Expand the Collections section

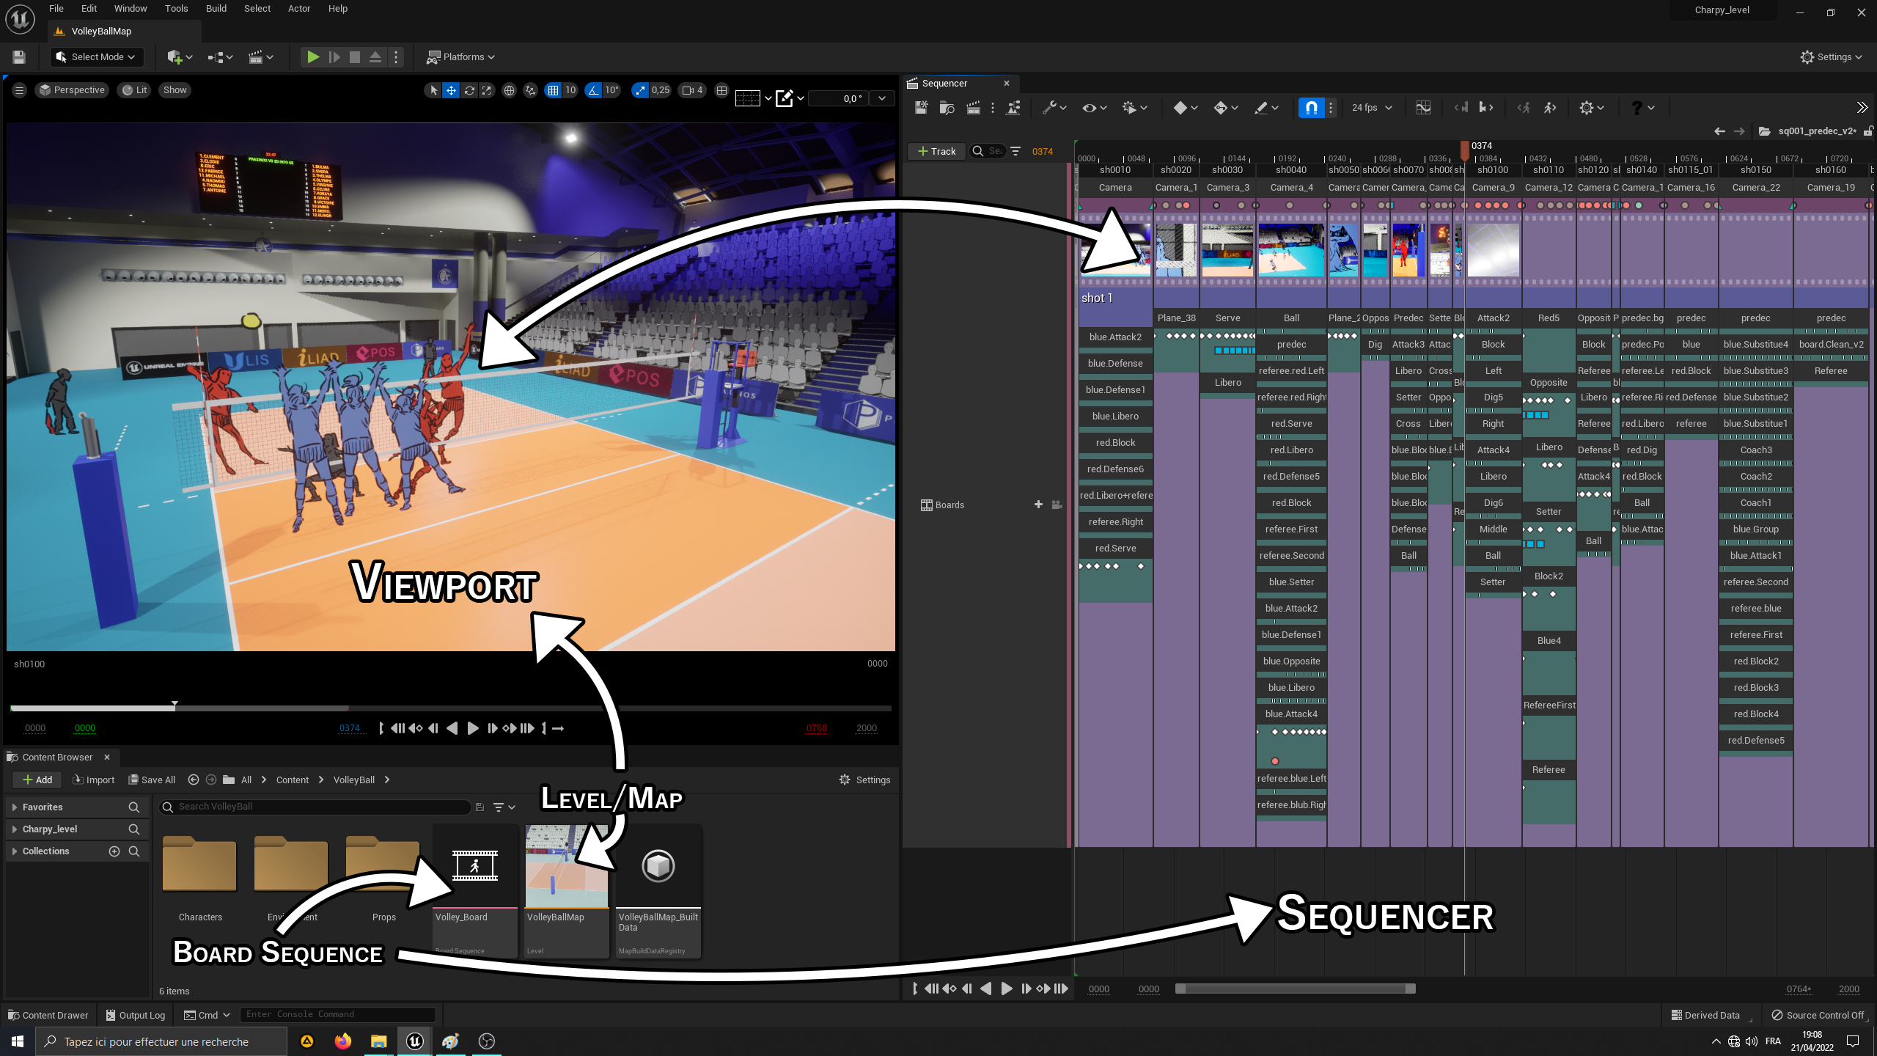[14, 851]
